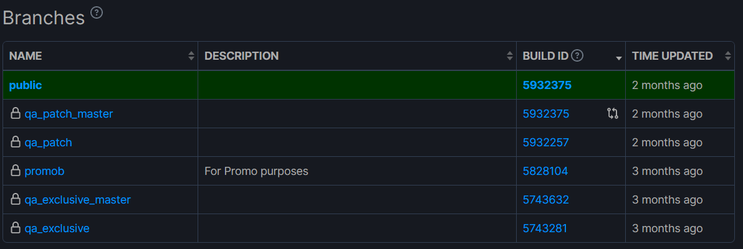The image size is (743, 249).
Task: Click help icon beside BUILD ID header
Action: 577,55
